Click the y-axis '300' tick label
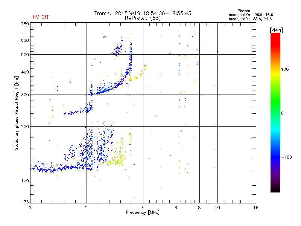Screen dimensions: 301x226 tap(25, 95)
